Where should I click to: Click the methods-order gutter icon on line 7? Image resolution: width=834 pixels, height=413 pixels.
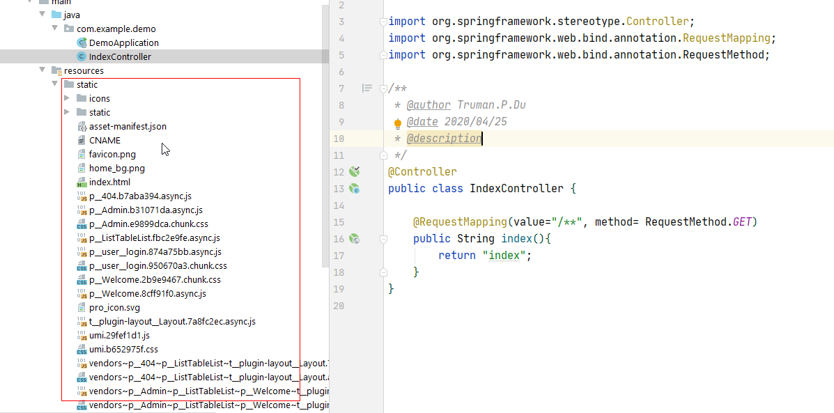pos(368,88)
